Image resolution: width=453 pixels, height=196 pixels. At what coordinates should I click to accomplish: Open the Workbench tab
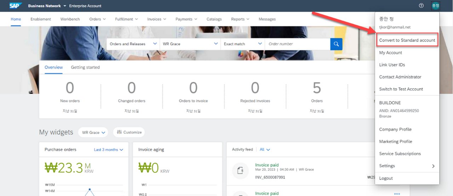point(70,19)
